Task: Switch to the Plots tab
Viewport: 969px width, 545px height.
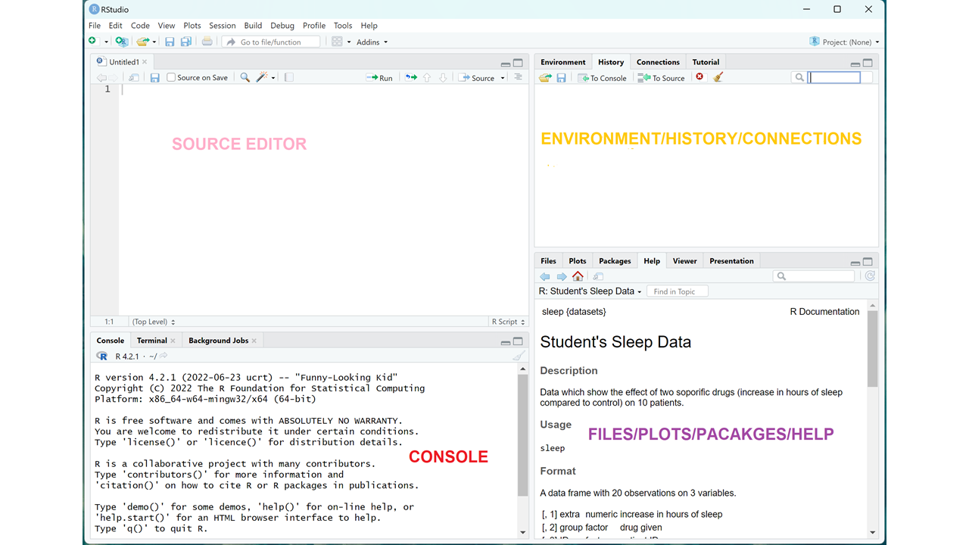Action: 578,260
